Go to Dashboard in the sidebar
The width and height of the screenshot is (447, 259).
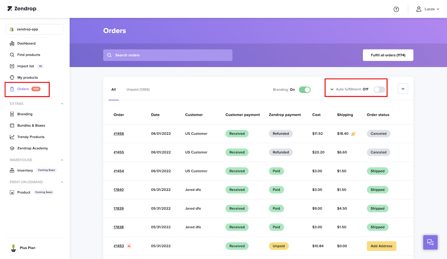pos(26,43)
